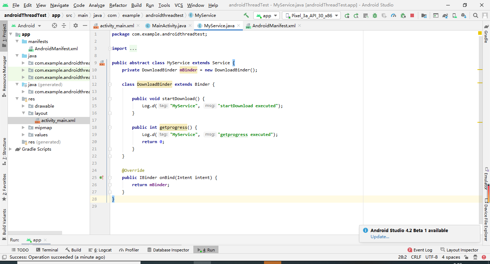Expand Gradle Scripts node
490x264 pixels.
[x=11, y=149]
